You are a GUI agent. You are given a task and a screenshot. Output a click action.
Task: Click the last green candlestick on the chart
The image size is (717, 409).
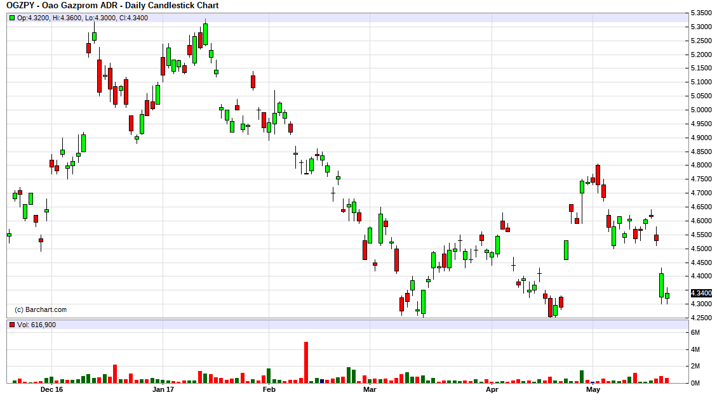coord(667,295)
